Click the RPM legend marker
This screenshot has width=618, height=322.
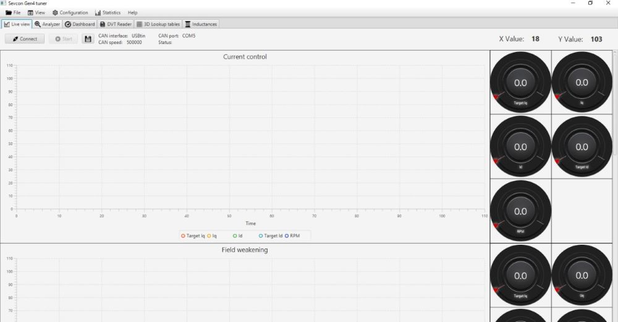click(x=287, y=235)
